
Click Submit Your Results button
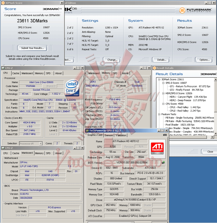point(33,48)
